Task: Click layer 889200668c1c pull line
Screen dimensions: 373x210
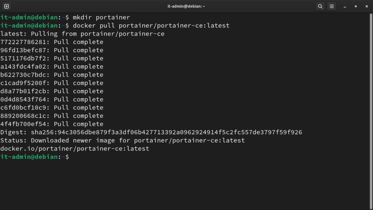Action: [52, 116]
